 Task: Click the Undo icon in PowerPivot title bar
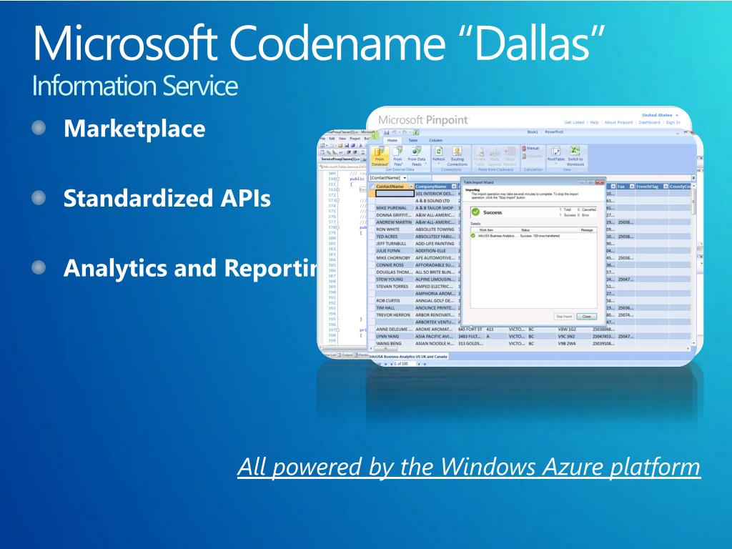coord(394,132)
